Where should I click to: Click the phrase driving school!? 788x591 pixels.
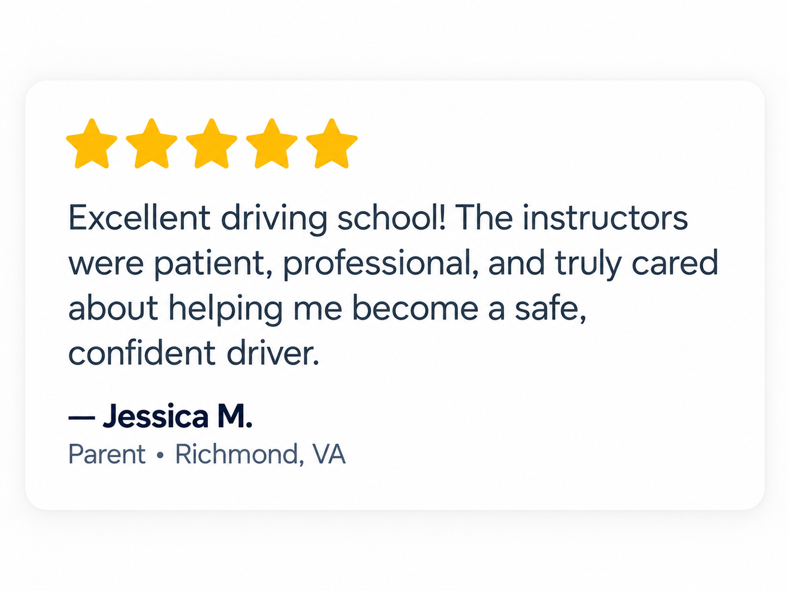334,219
